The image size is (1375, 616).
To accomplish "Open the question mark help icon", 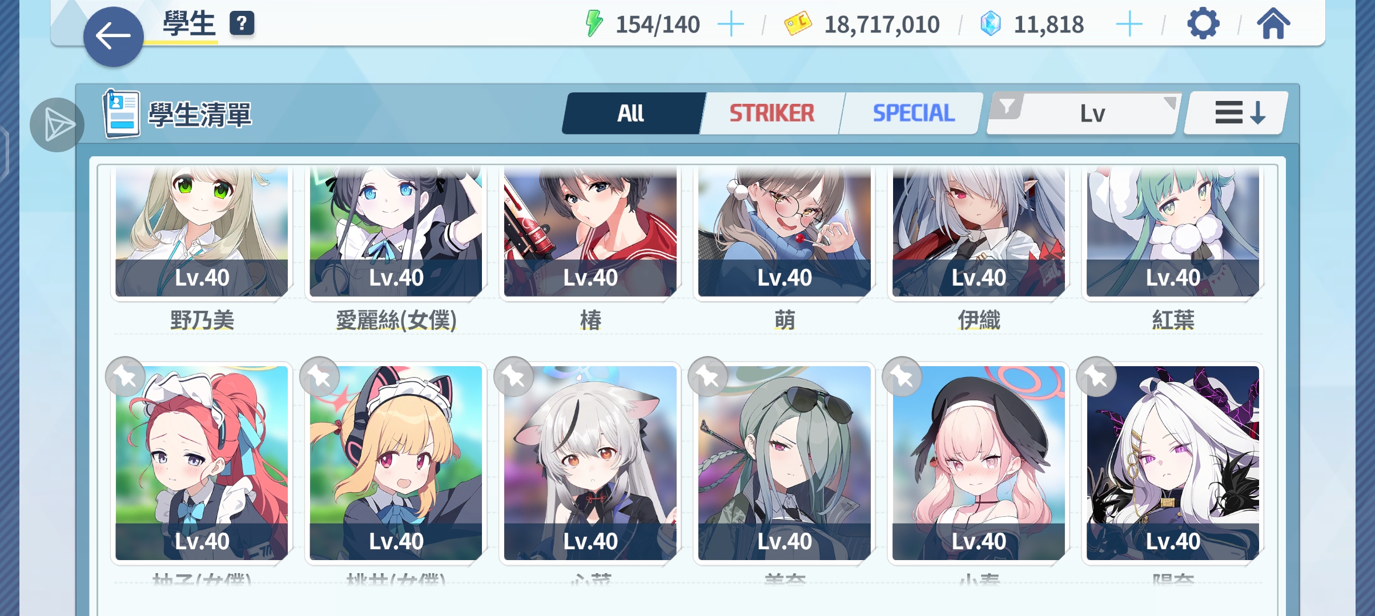I will pos(242,24).
